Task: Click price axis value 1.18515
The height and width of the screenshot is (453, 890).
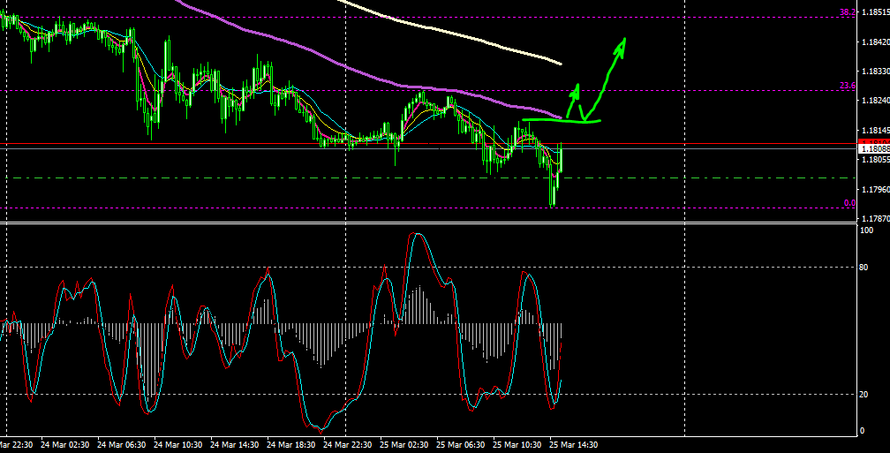Action: (x=875, y=12)
